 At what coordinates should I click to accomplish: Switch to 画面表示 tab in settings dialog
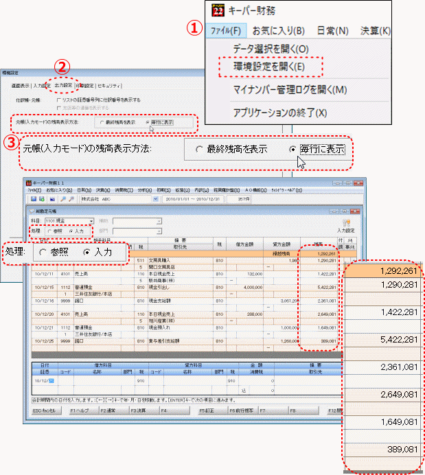21,86
